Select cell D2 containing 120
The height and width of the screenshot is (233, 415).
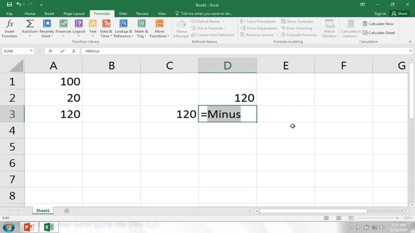[x=228, y=98]
